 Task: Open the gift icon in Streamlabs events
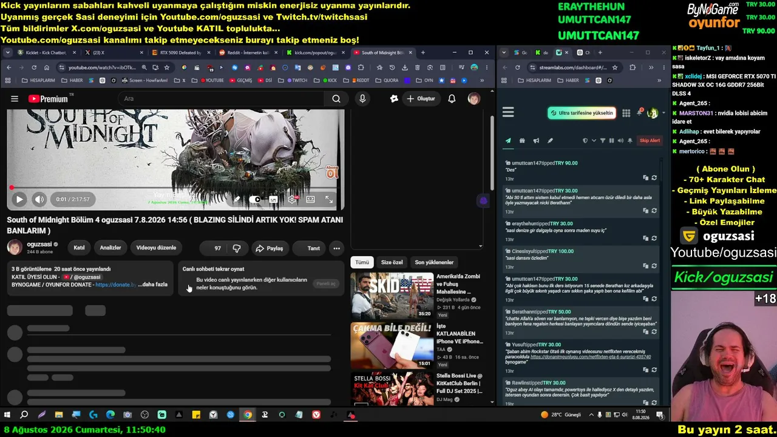[x=522, y=141]
